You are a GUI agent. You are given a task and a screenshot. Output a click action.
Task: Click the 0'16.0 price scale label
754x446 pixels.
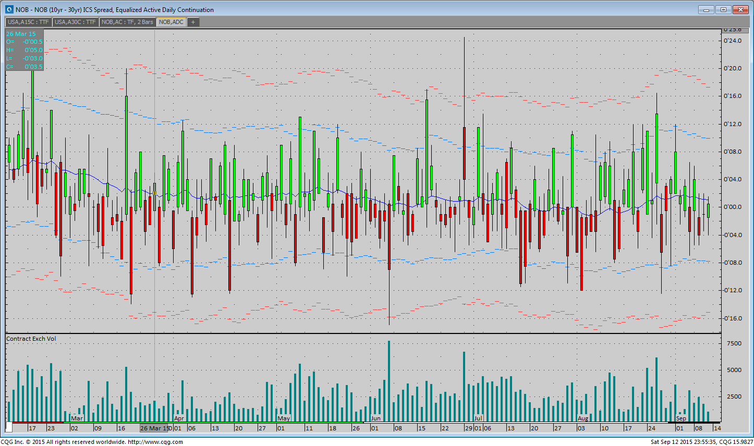(733, 96)
